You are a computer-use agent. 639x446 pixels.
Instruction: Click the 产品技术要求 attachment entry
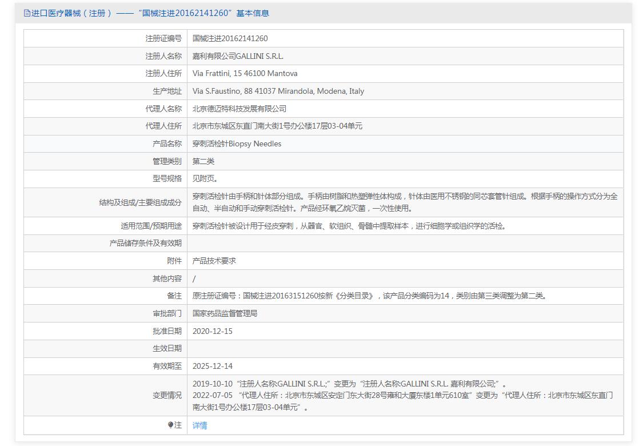click(214, 261)
